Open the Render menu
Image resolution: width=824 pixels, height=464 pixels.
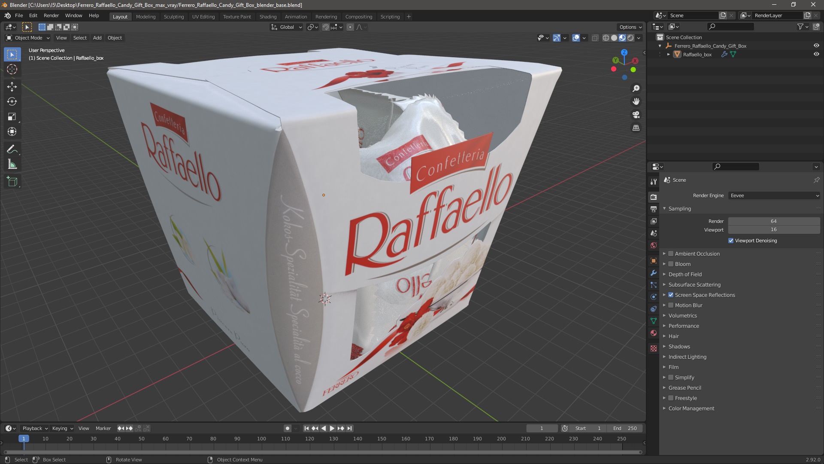51,15
